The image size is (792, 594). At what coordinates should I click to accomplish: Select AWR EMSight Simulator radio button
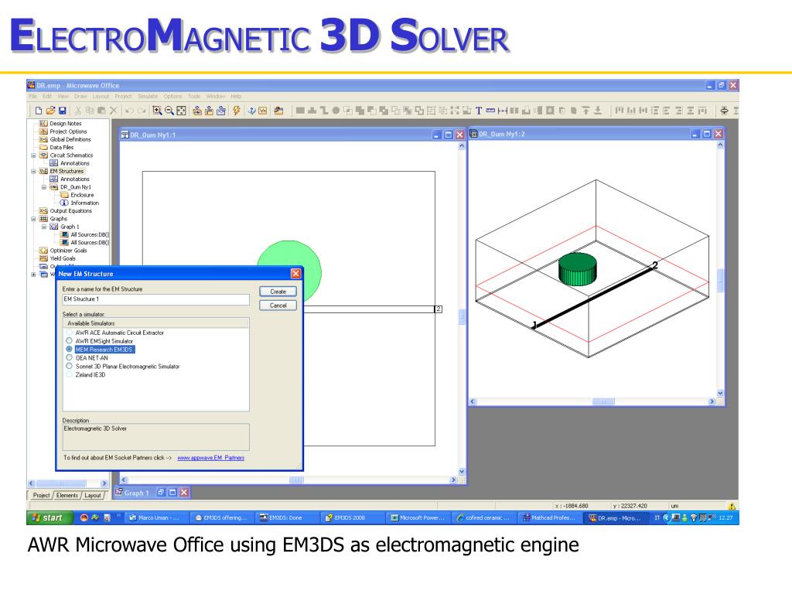click(x=69, y=341)
